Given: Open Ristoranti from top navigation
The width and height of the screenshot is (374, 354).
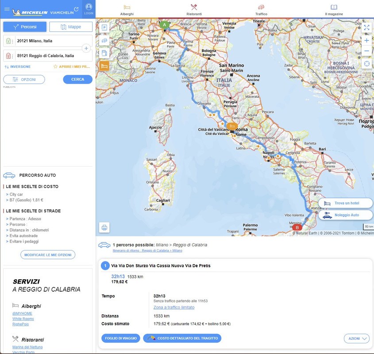Looking at the screenshot, I should pos(194,10).
